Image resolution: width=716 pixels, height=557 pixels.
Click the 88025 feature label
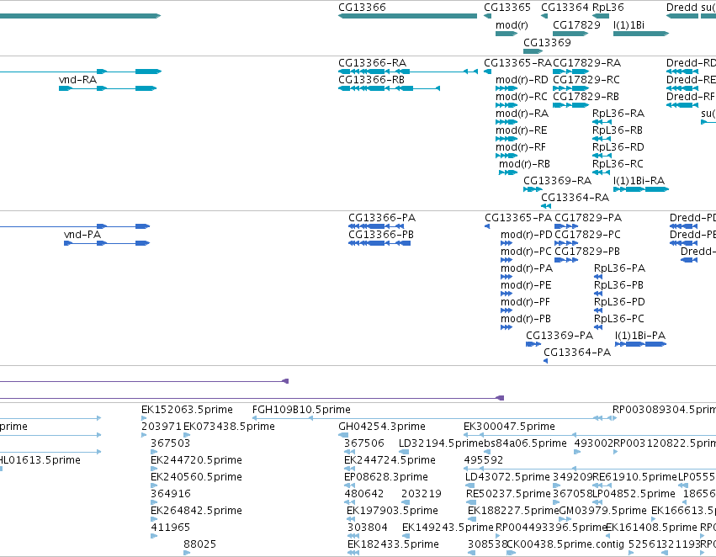tap(199, 544)
